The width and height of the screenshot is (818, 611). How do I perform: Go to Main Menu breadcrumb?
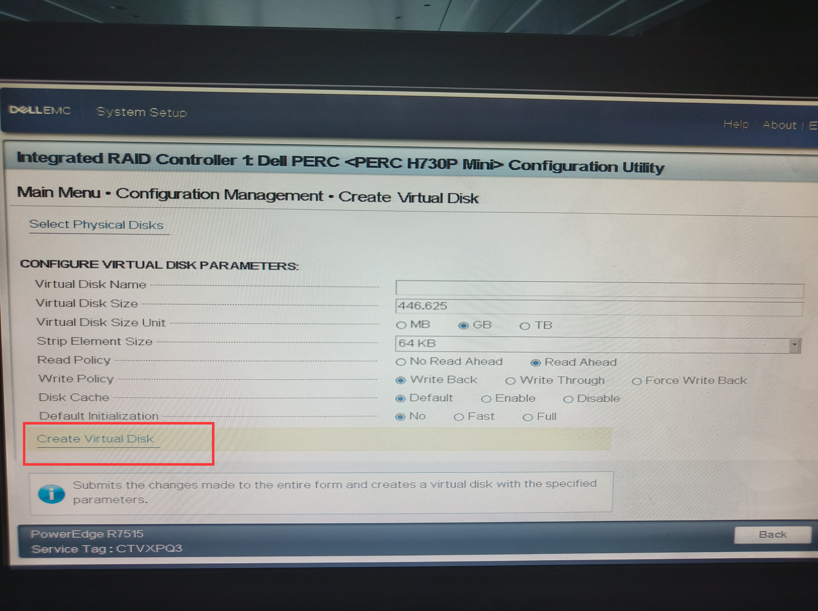[59, 192]
